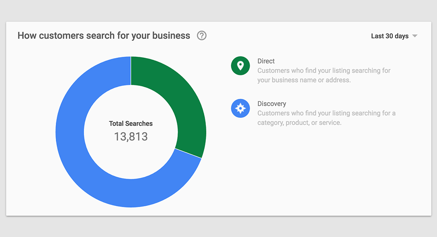Click the Total Searches label in chart center
The height and width of the screenshot is (237, 437).
(x=131, y=124)
